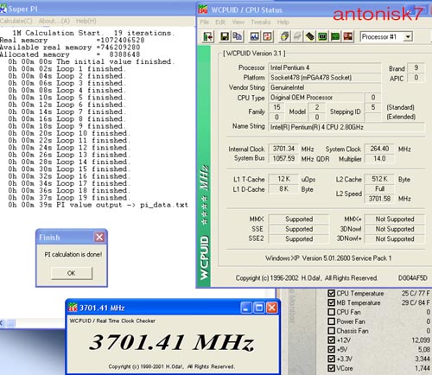432x375 pixels.
Task: Toggle the MB Temperature checkbox
Action: 332,302
